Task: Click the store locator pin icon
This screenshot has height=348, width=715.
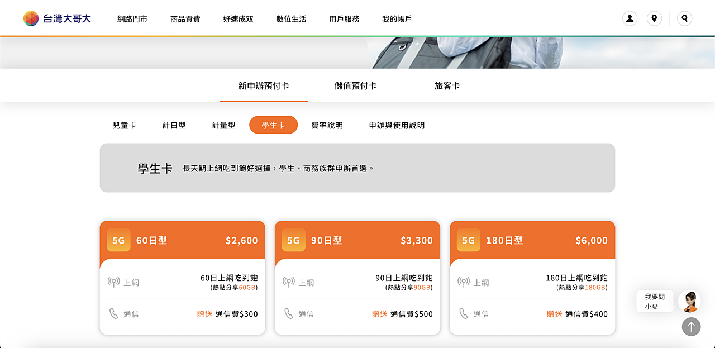Action: coord(654,18)
